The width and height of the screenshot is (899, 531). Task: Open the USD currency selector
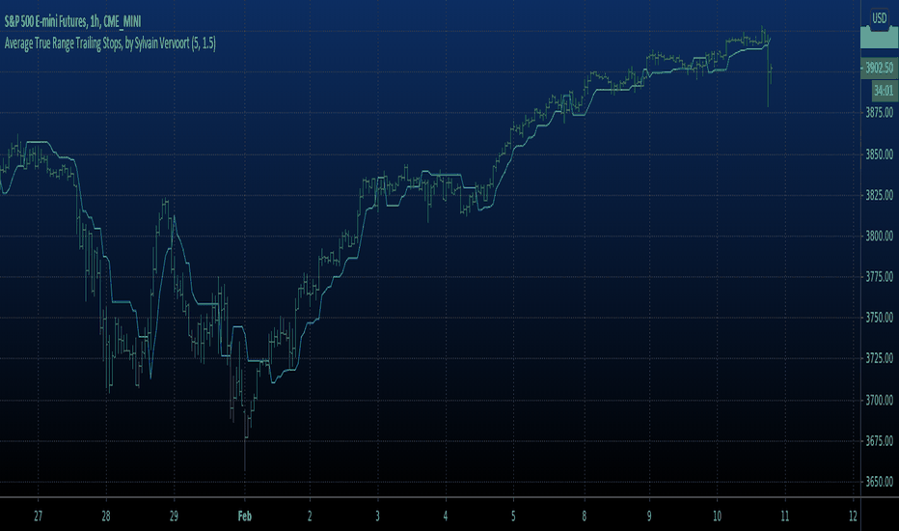879,17
